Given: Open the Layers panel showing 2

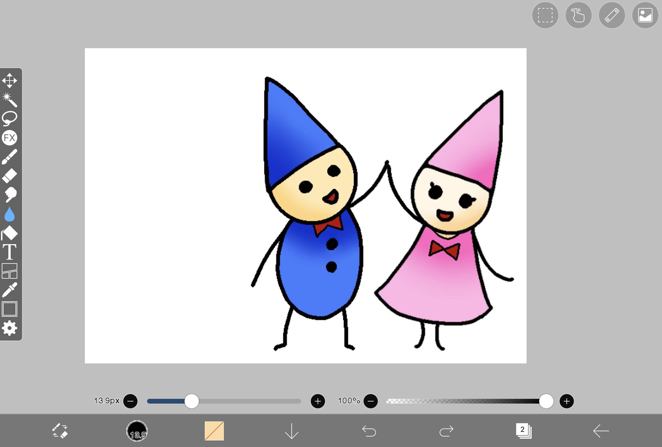Looking at the screenshot, I should (524, 431).
